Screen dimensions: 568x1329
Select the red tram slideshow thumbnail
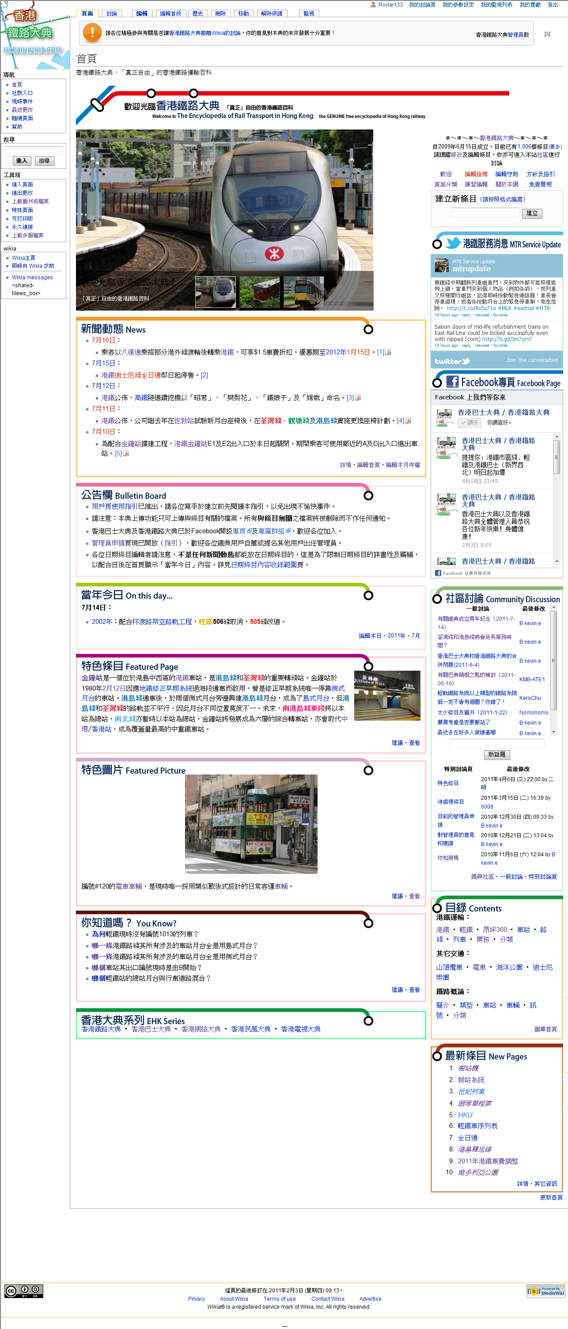260,292
